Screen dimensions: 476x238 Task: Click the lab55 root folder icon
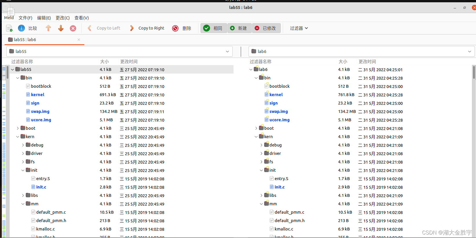click(18, 69)
